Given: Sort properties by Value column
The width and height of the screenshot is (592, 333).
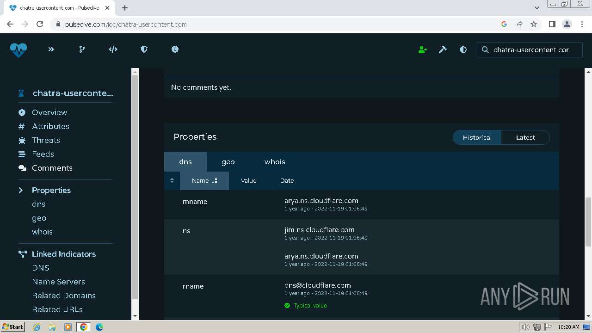Looking at the screenshot, I should 248,180.
